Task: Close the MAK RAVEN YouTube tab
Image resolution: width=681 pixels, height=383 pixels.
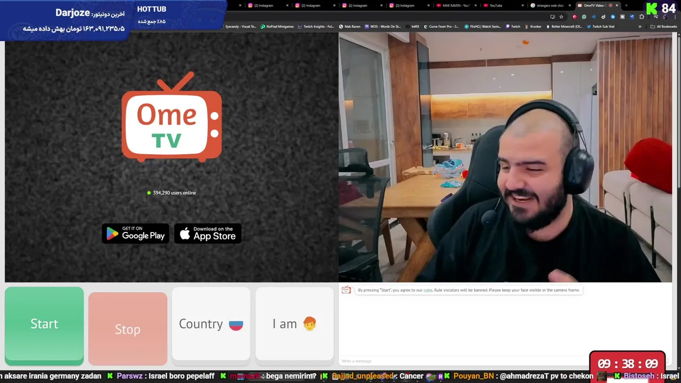Action: tap(476, 5)
